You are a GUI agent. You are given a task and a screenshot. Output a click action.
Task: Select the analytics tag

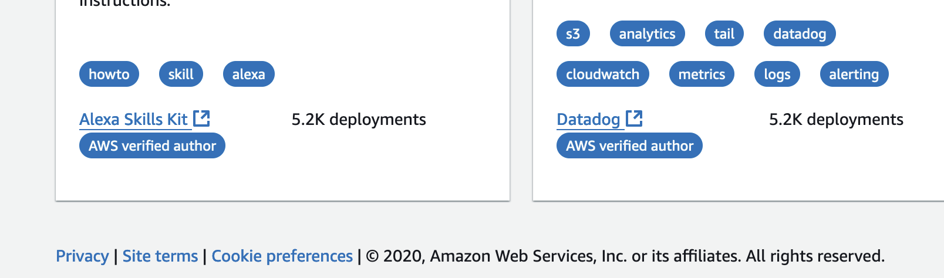(x=648, y=33)
